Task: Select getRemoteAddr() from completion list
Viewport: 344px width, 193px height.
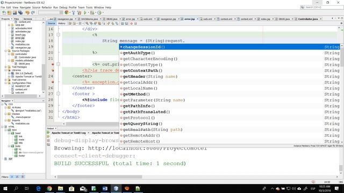Action: pyautogui.click(x=230, y=136)
